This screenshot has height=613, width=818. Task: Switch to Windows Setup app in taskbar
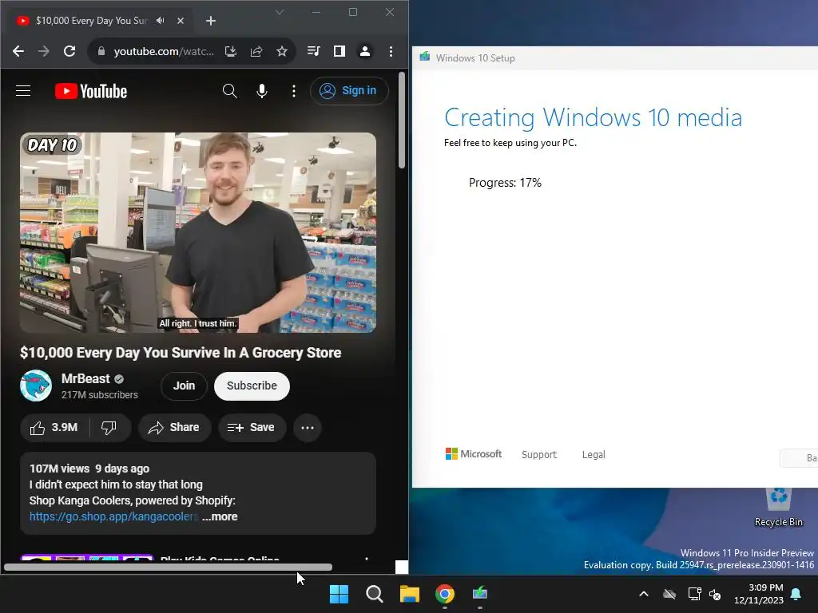pyautogui.click(x=480, y=594)
